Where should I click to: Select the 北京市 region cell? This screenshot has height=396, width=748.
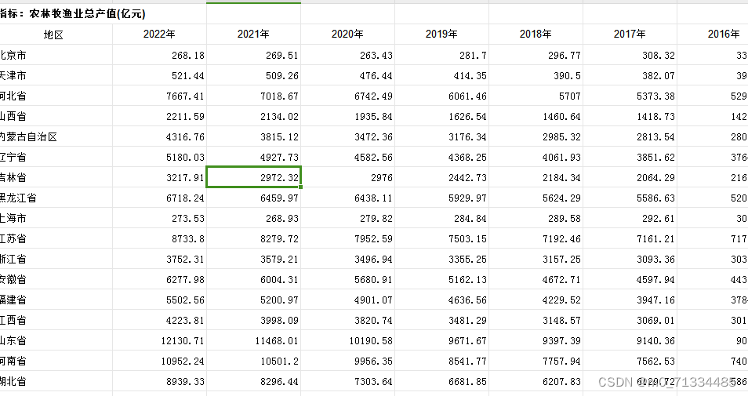[x=56, y=55]
